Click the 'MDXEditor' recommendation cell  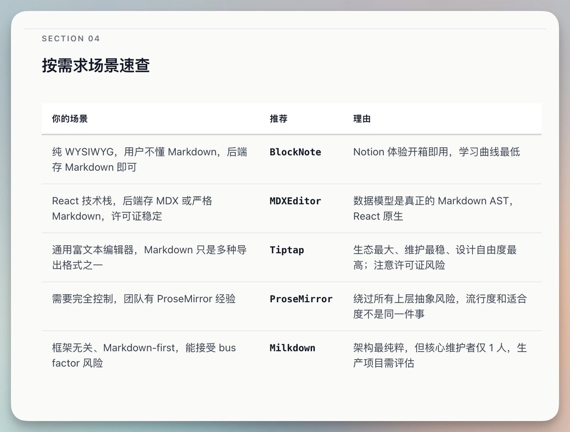[x=295, y=201]
